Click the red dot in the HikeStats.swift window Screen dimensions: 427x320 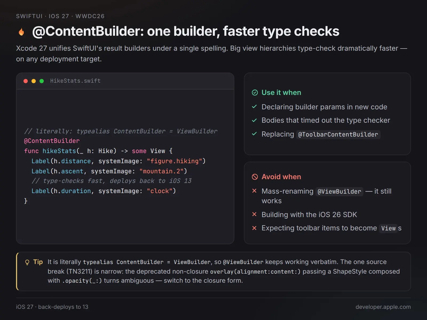pos(26,81)
